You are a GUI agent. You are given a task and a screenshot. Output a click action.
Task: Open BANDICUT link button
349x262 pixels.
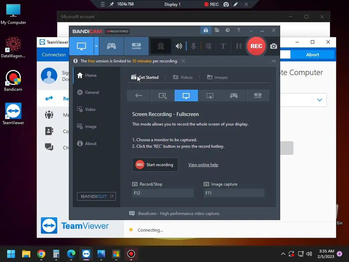click(x=96, y=196)
